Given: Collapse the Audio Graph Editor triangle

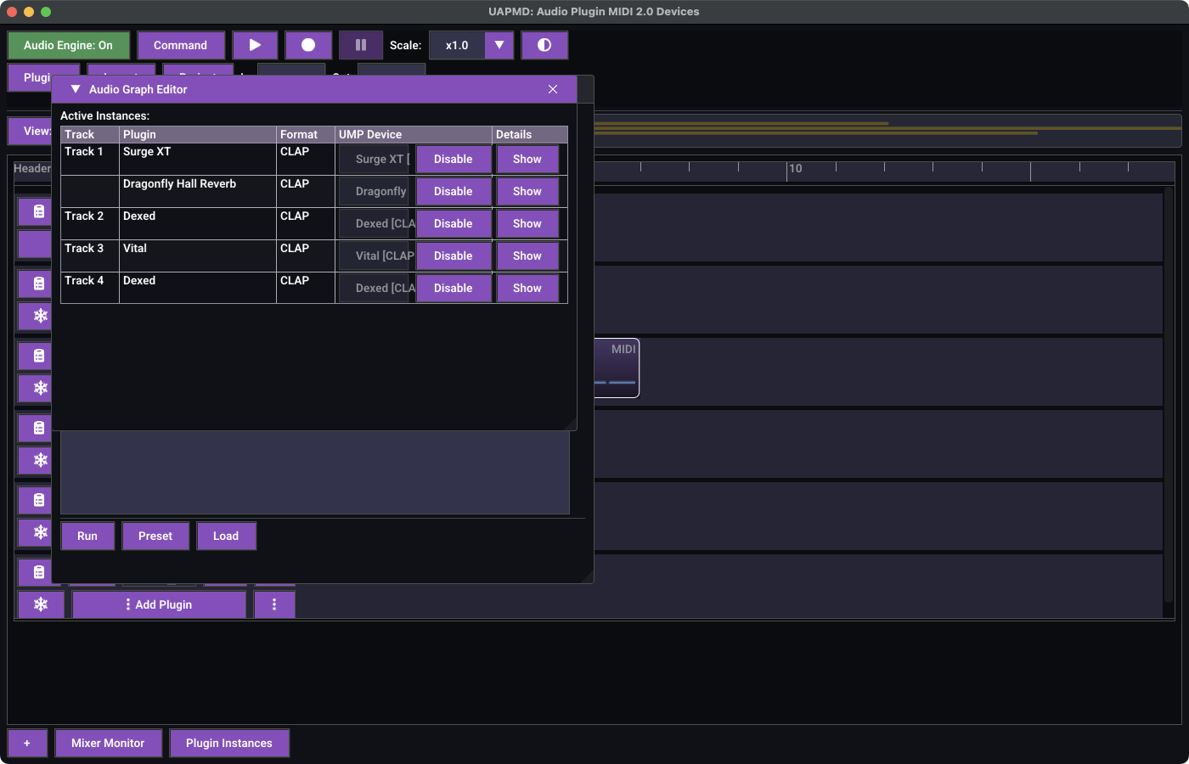Looking at the screenshot, I should pos(76,89).
